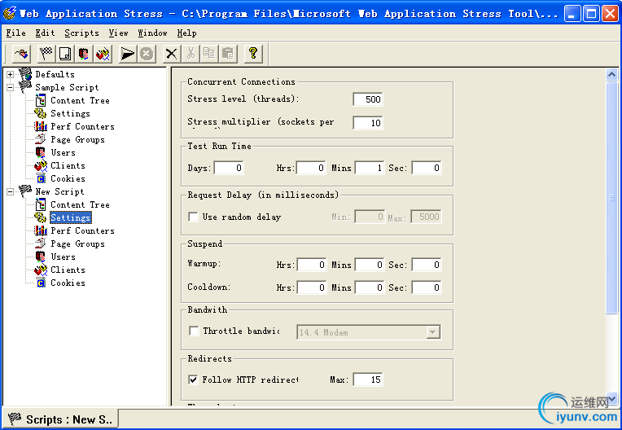Viewport: 622px width, 430px height.
Task: Click the Paste toolbar icon
Action: 228,54
